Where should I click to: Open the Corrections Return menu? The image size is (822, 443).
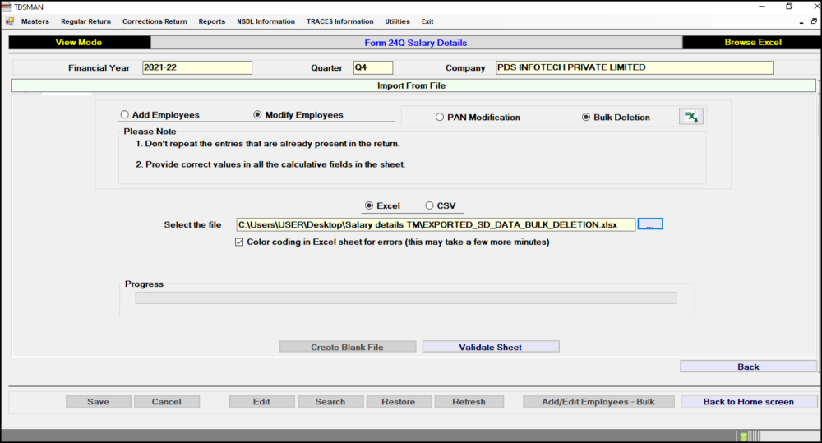click(155, 21)
